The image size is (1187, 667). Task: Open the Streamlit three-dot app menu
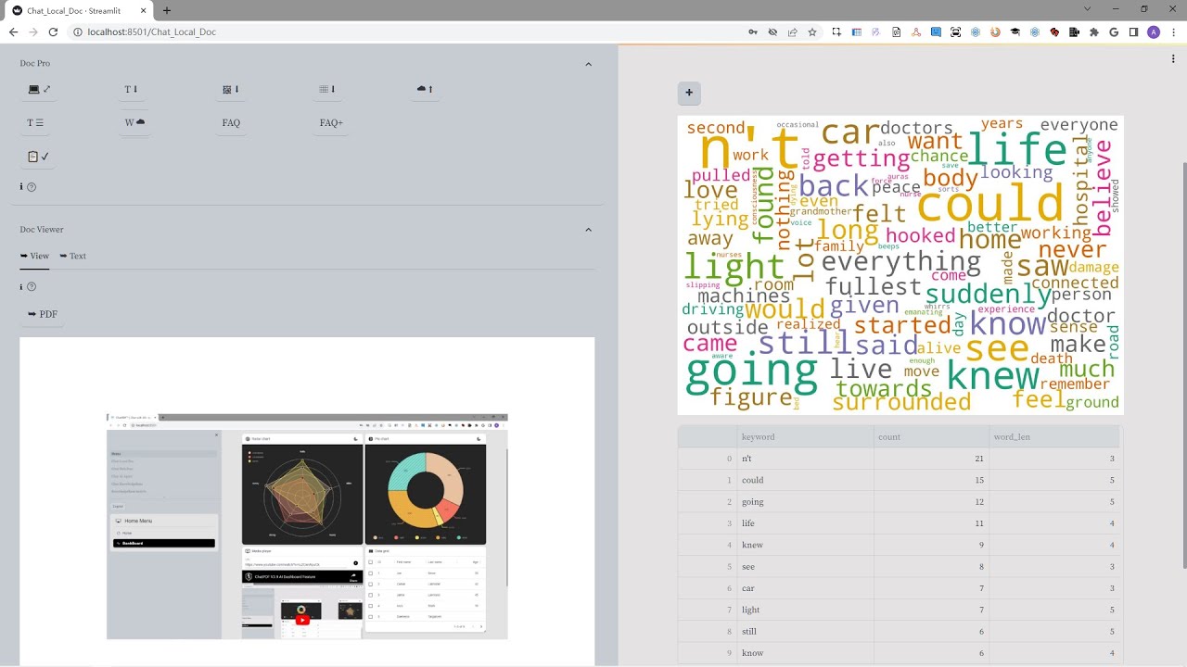[x=1173, y=58]
